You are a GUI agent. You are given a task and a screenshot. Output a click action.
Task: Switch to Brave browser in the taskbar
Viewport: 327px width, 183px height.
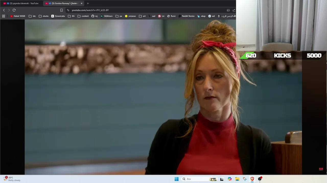[x=252, y=179]
